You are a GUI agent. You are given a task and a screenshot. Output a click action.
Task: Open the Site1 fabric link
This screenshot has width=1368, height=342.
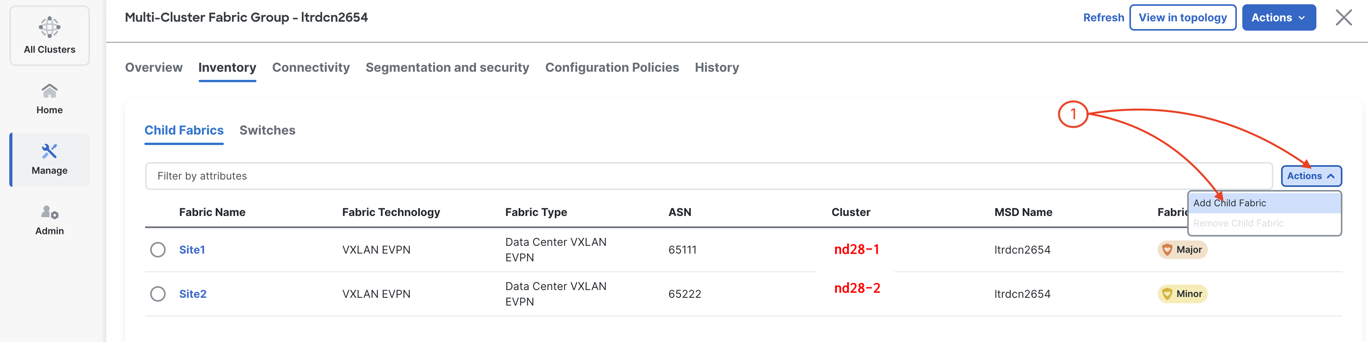point(192,250)
